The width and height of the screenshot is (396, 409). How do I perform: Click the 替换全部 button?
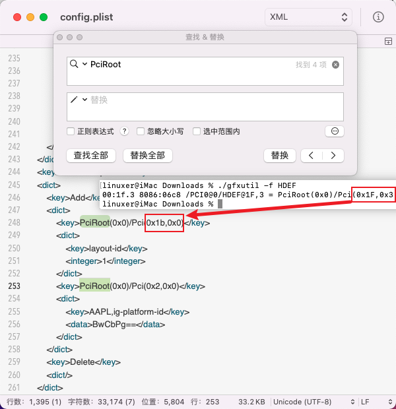coord(148,156)
